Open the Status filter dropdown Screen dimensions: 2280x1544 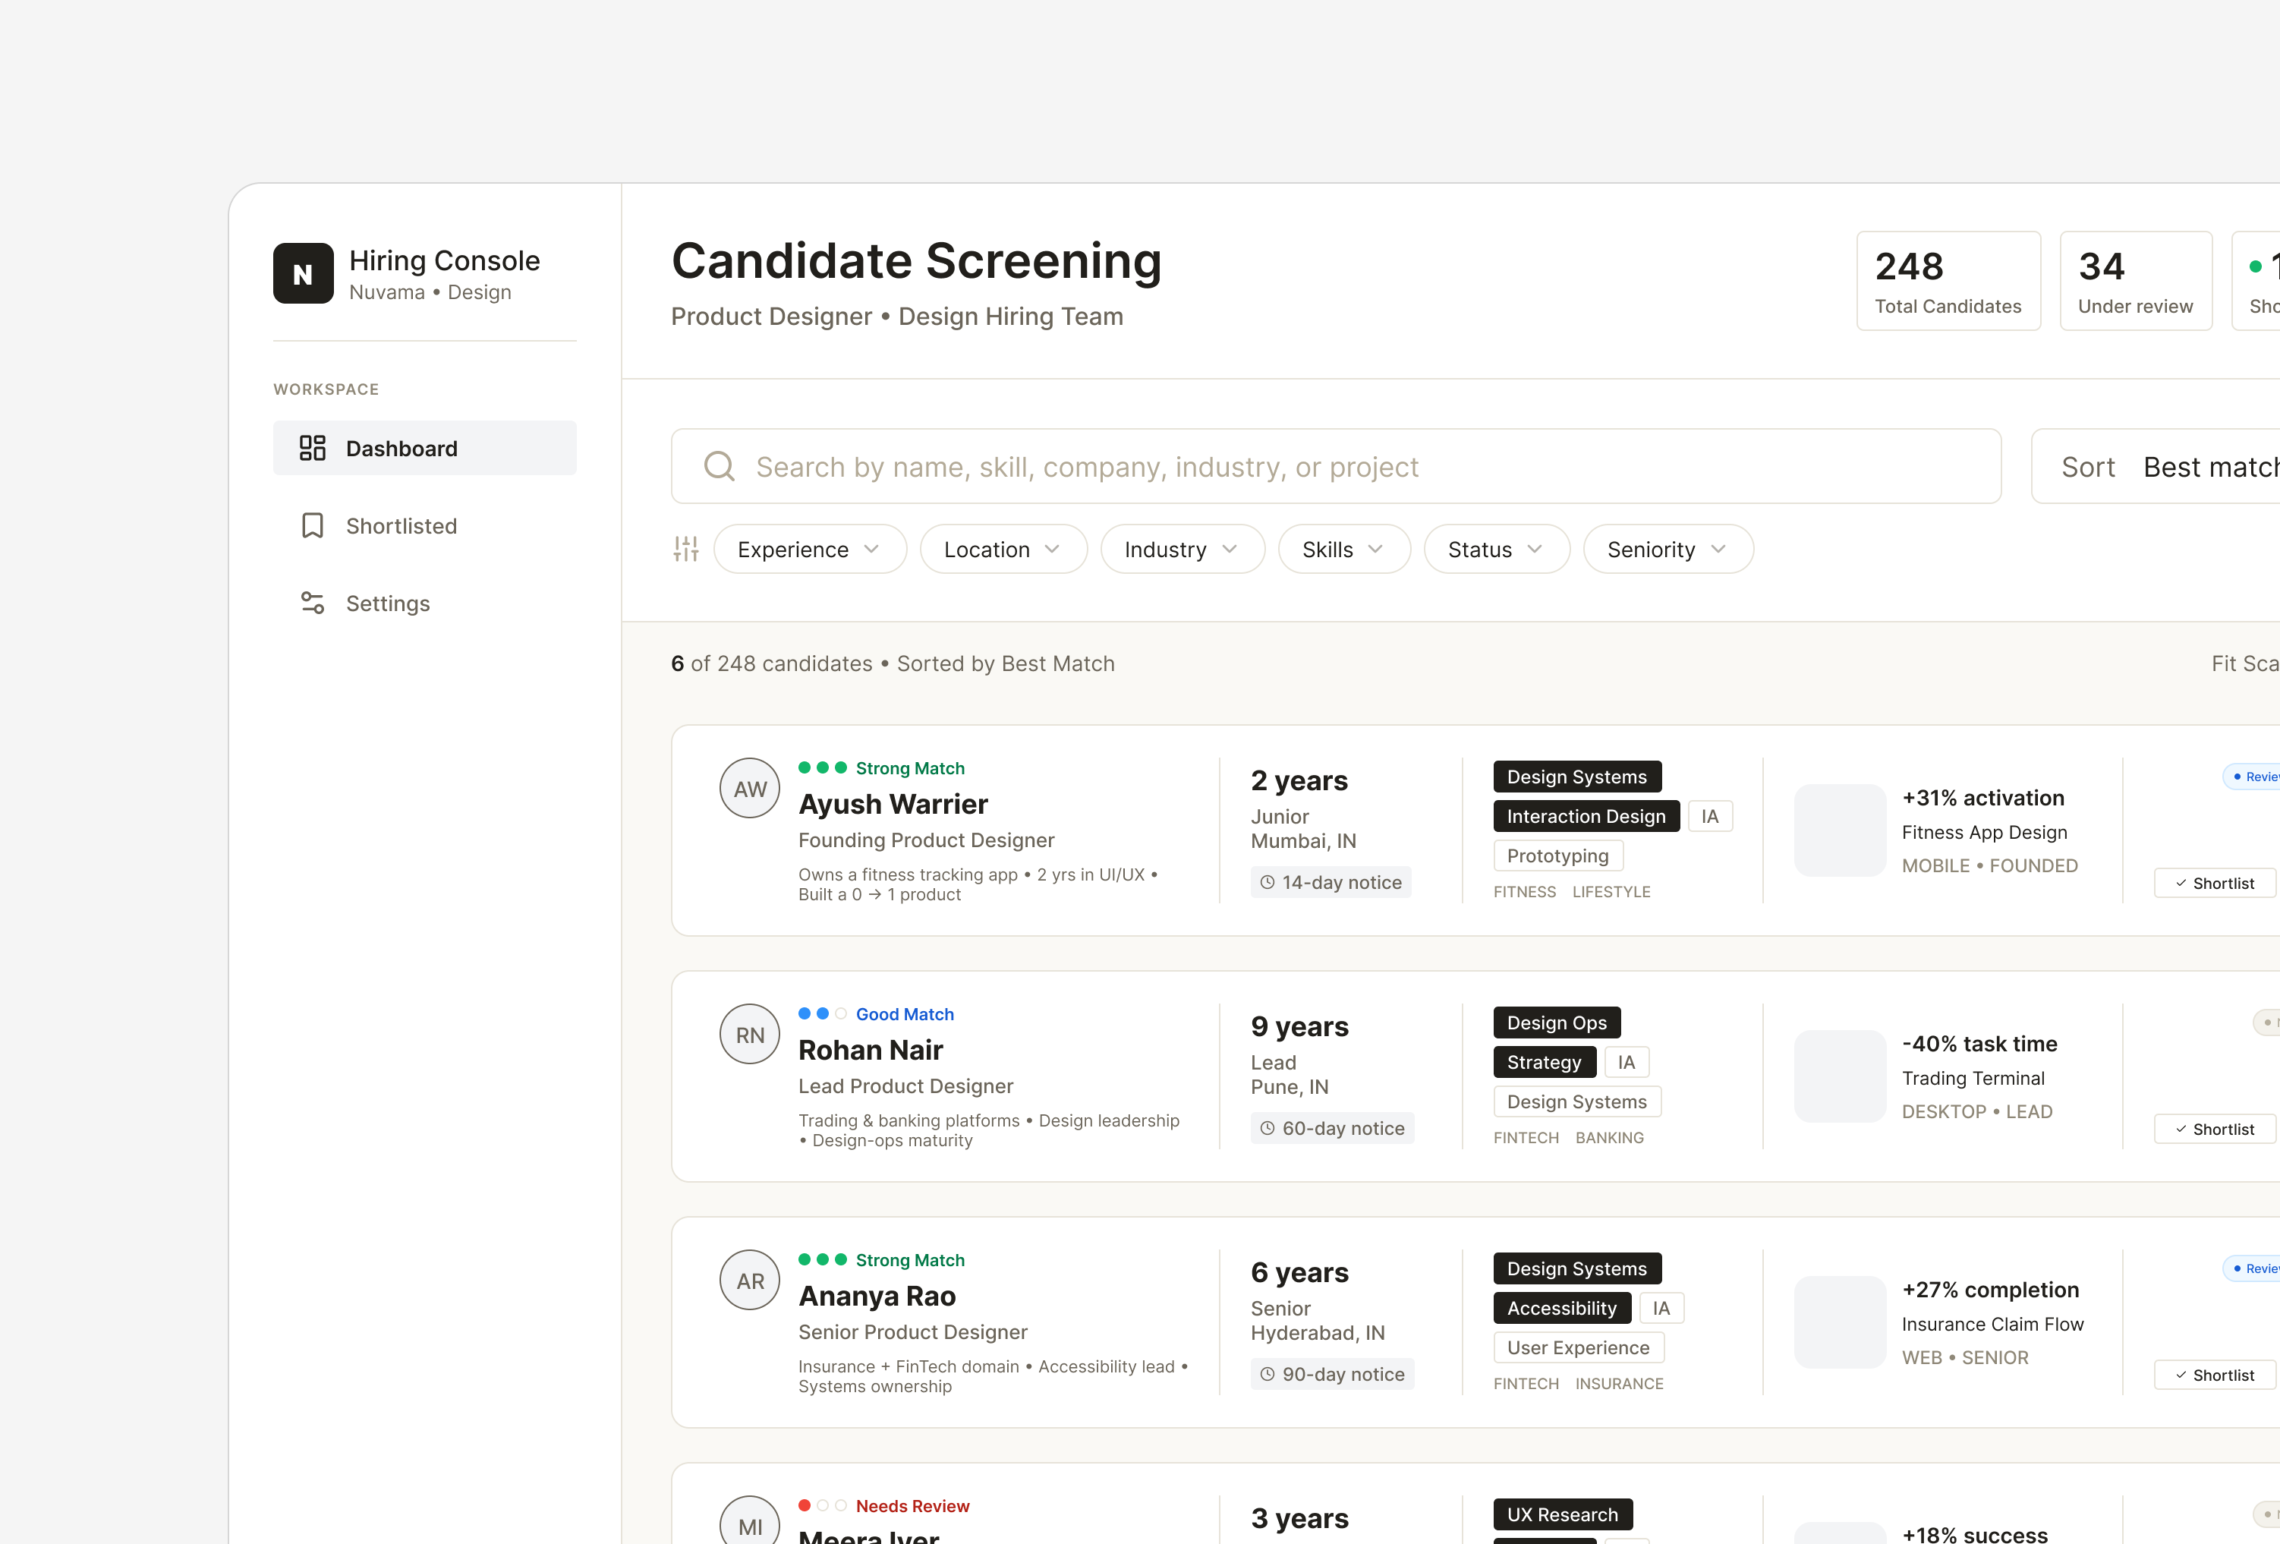[1497, 550]
